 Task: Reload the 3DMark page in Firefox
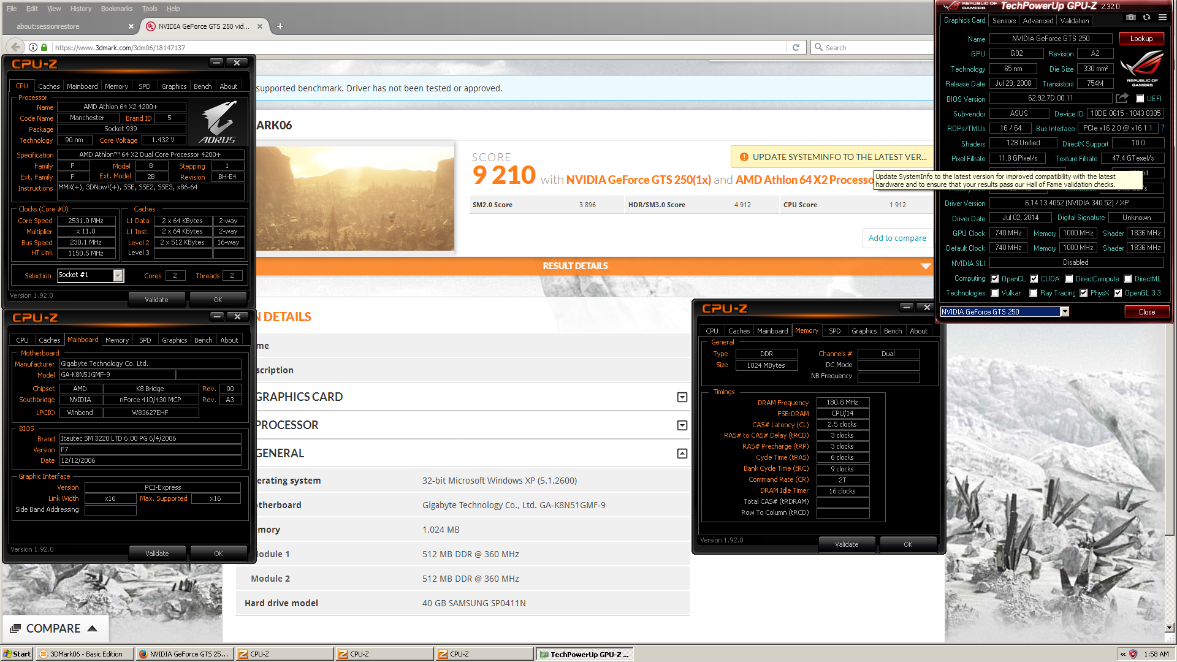(x=796, y=47)
